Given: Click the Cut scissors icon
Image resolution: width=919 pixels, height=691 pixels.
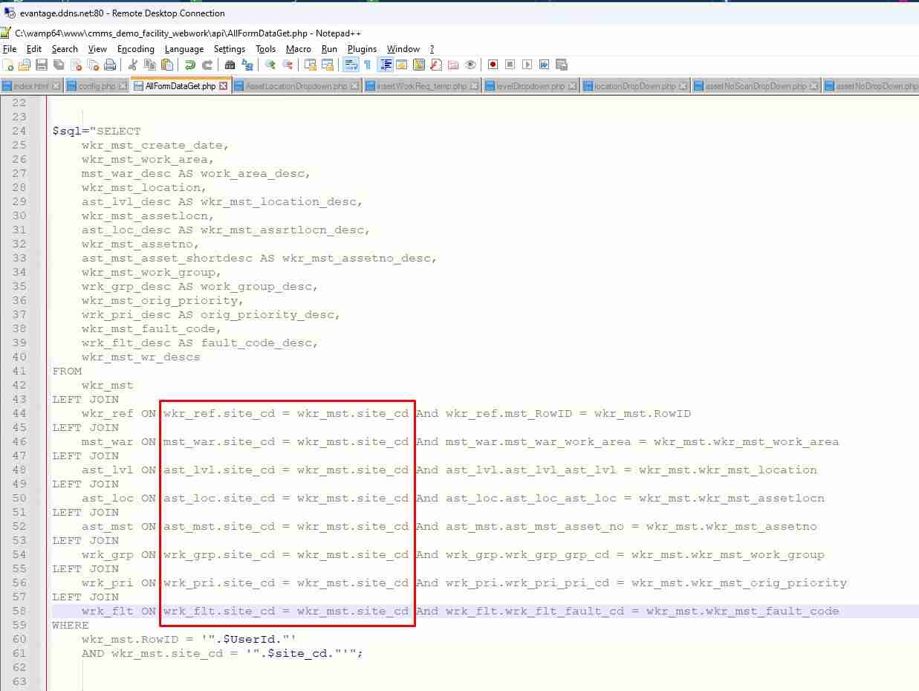Looking at the screenshot, I should (133, 65).
